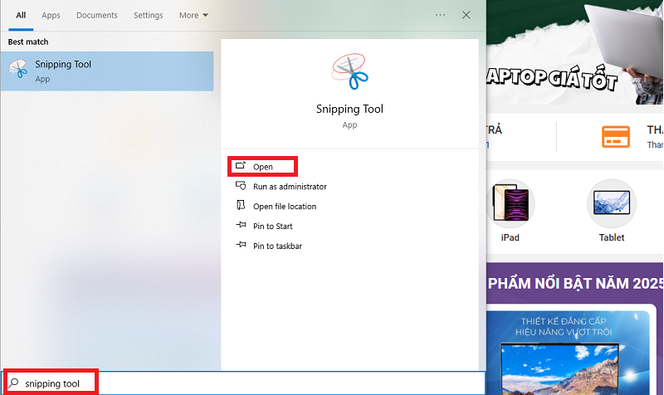
Task: Switch to the Documents tab
Action: coord(96,15)
